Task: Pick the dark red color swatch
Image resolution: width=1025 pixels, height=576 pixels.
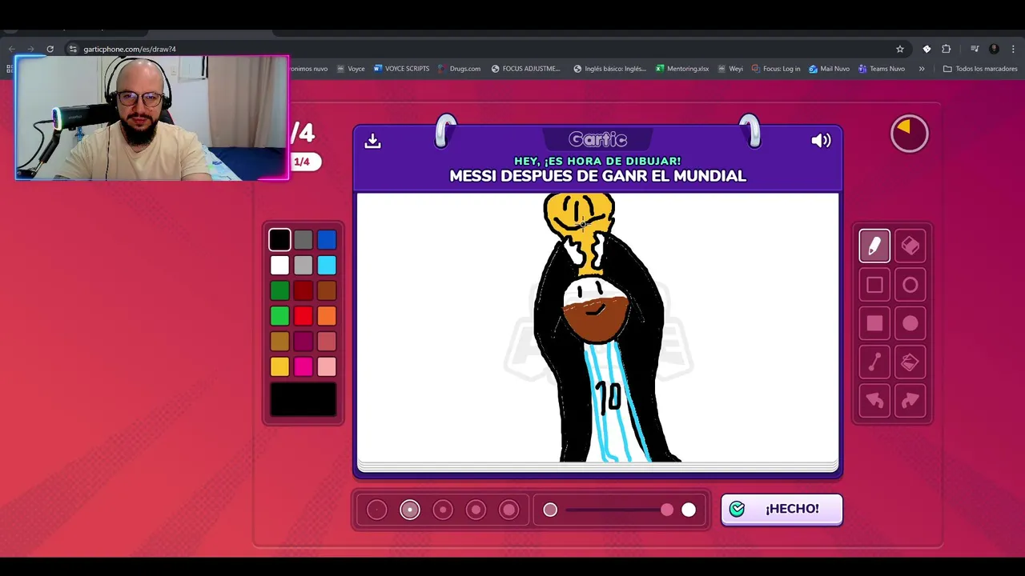Action: coord(303,290)
